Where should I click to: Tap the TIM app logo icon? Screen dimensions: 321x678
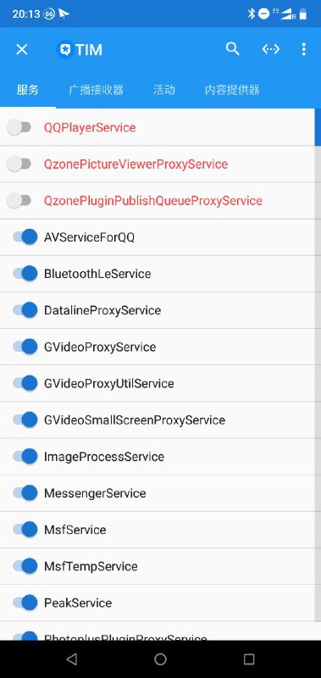(65, 50)
